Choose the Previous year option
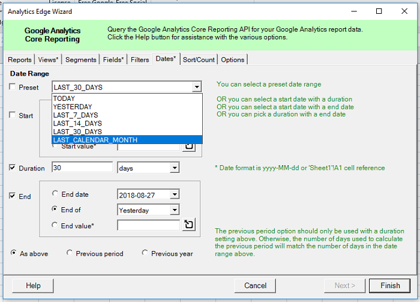This screenshot has height=302, width=420. coord(145,253)
